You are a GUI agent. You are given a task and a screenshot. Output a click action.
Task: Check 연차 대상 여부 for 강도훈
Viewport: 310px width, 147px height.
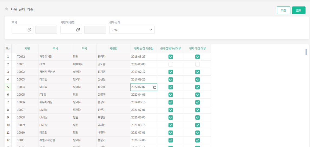(x=198, y=64)
